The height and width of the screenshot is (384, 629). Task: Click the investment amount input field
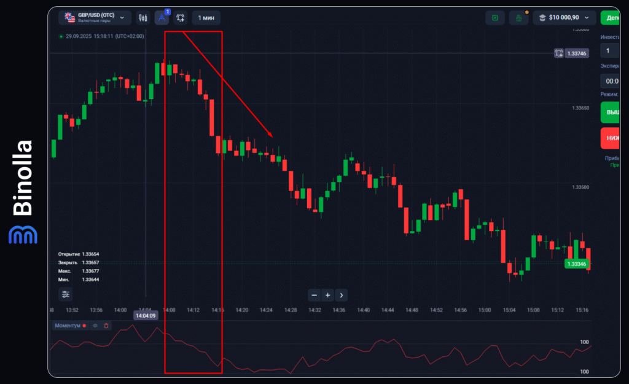[x=611, y=51]
